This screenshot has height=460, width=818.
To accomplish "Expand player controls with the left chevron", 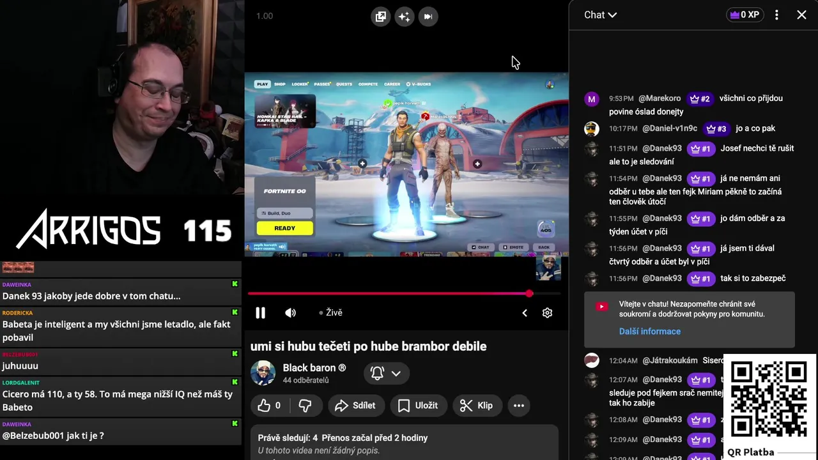I will tap(525, 312).
